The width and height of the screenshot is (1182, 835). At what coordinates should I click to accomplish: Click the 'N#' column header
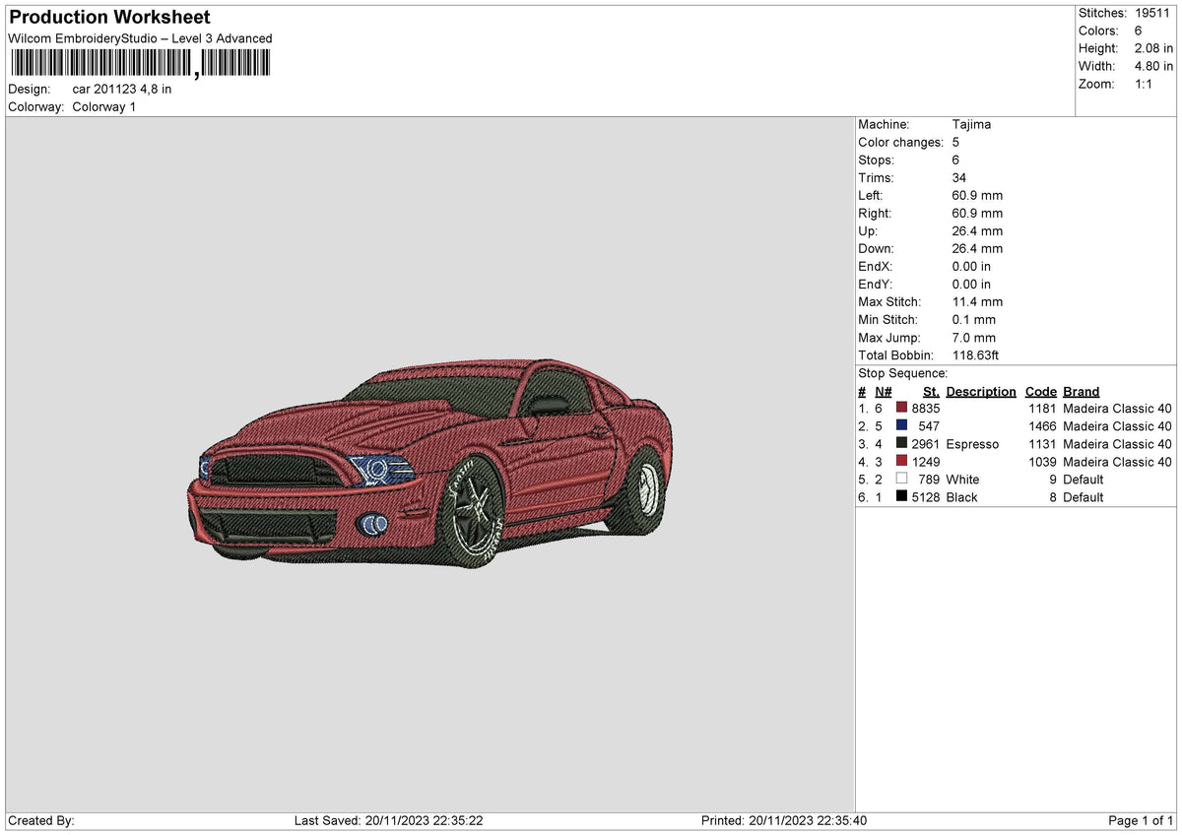883,391
